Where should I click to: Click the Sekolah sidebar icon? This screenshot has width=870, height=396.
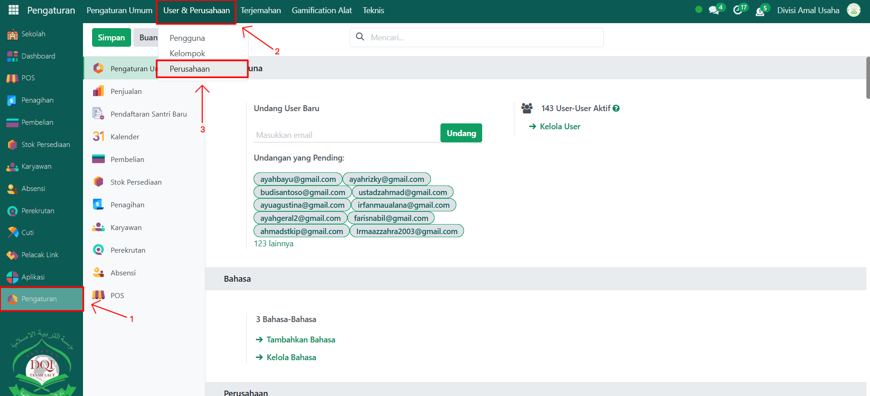pos(13,34)
